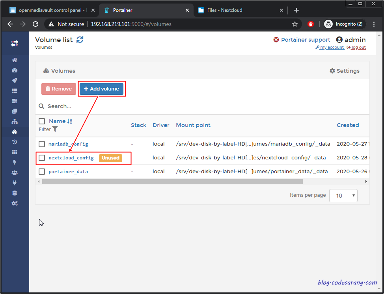Click the portainer_data mount point path
384x294 pixels.
tap(252, 172)
